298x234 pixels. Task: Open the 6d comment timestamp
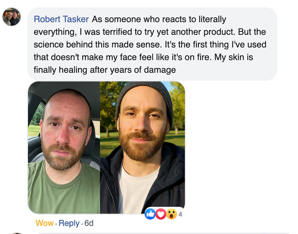point(89,223)
